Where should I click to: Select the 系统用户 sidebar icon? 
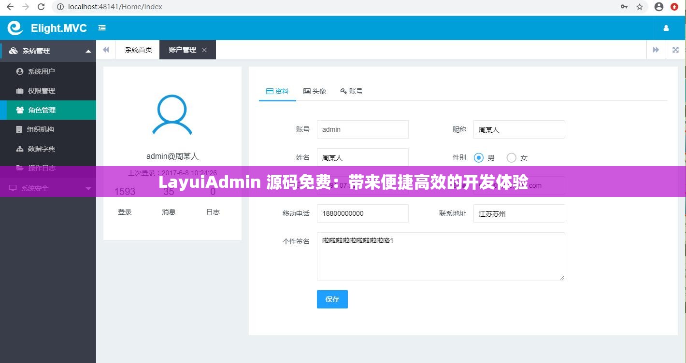(19, 71)
